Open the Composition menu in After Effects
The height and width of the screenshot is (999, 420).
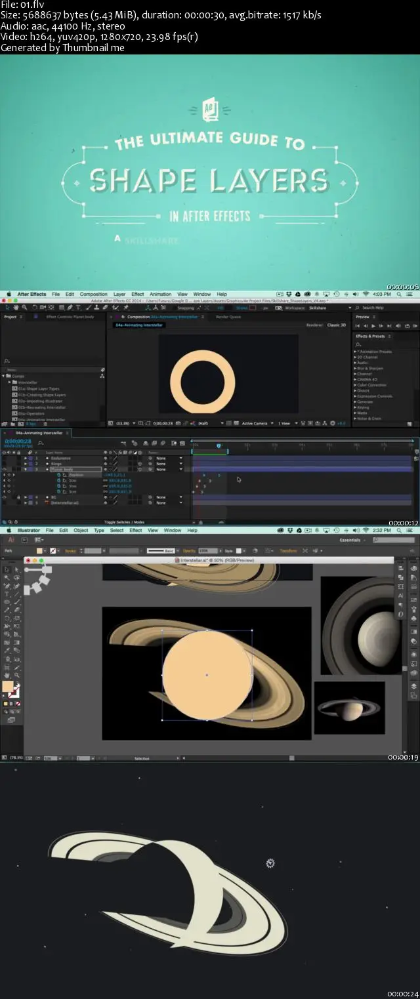coord(94,295)
